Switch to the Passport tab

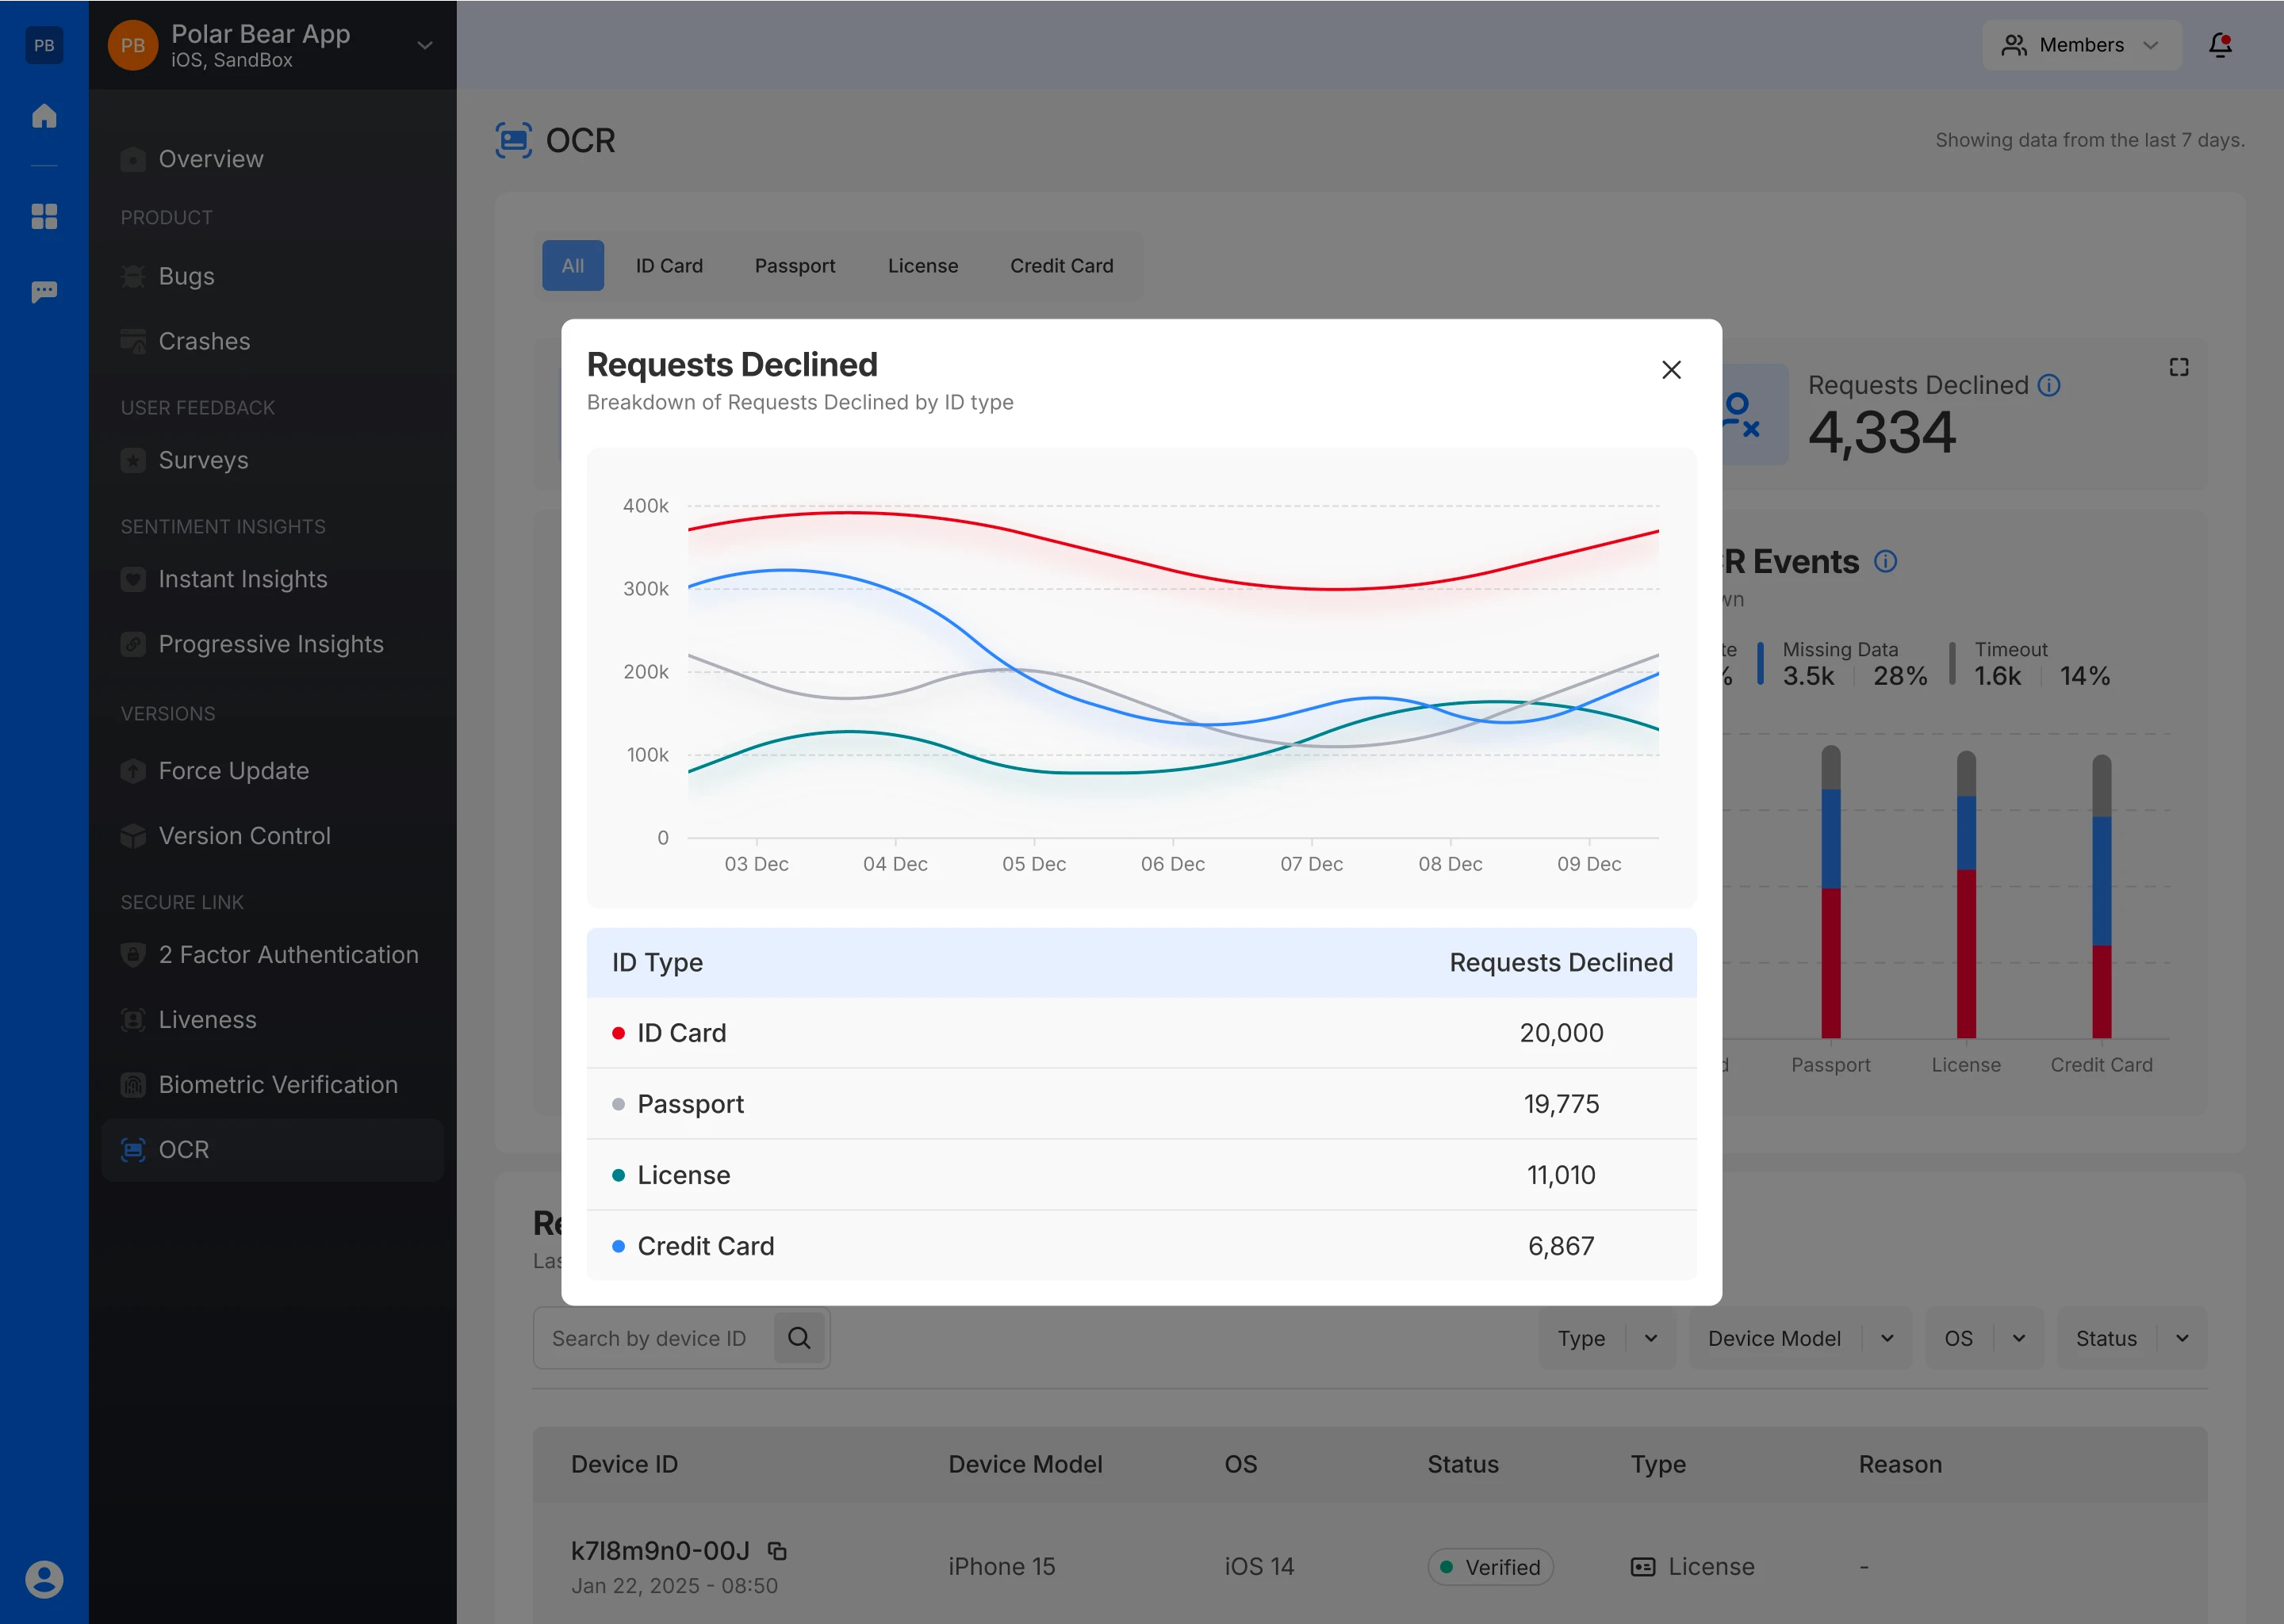click(x=795, y=266)
